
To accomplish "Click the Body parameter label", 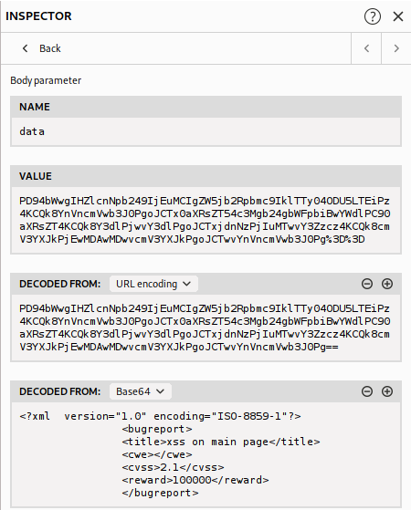I will (x=46, y=80).
